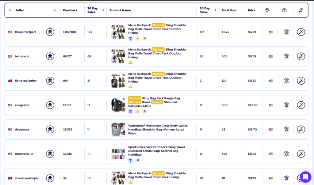This screenshot has height=185, width=314.
Task: Open Amazon box icon in fiona-gallagher row
Action: tap(286, 81)
